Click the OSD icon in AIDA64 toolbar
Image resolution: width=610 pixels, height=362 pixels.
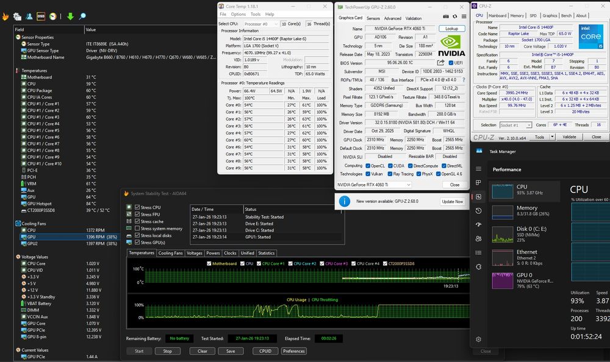[41, 16]
